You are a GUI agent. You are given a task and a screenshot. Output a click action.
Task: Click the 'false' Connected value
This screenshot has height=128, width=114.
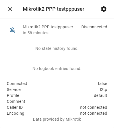(103, 84)
